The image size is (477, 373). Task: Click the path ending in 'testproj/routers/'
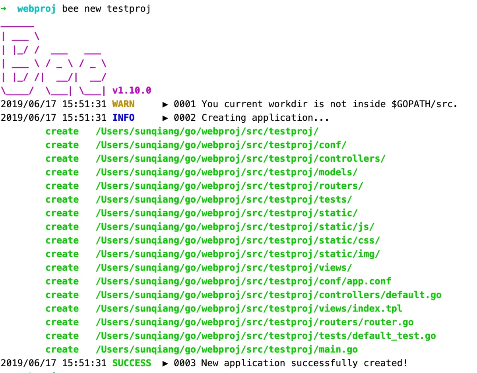229,186
